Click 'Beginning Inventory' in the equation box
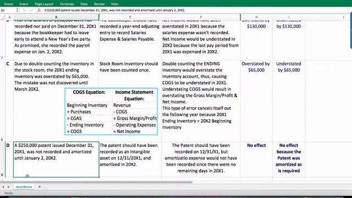 click(87, 105)
